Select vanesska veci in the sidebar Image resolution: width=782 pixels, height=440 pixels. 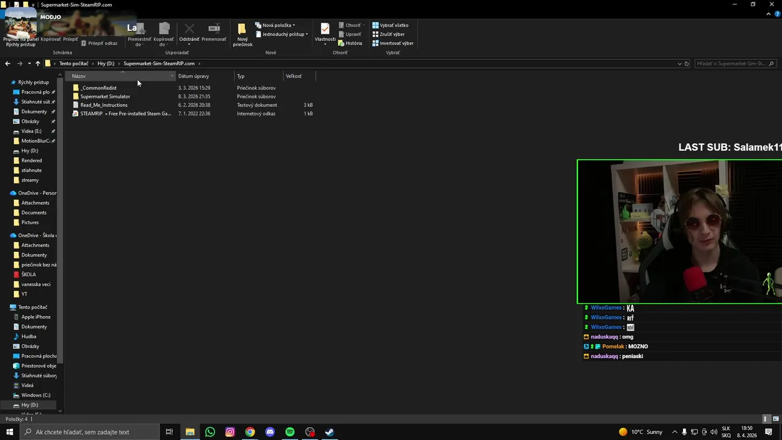(35, 284)
